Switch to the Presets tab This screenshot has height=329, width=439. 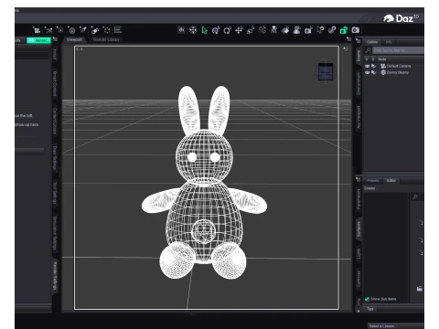[372, 181]
